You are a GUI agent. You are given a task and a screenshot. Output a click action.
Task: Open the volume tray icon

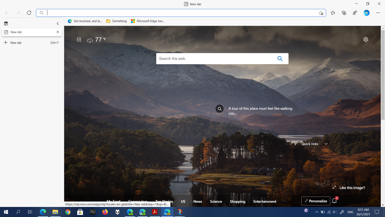(335, 212)
